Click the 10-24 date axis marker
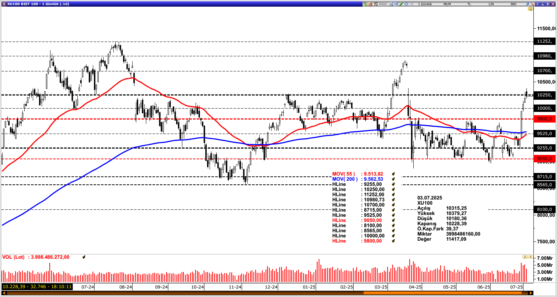The image size is (557, 297). tap(198, 287)
